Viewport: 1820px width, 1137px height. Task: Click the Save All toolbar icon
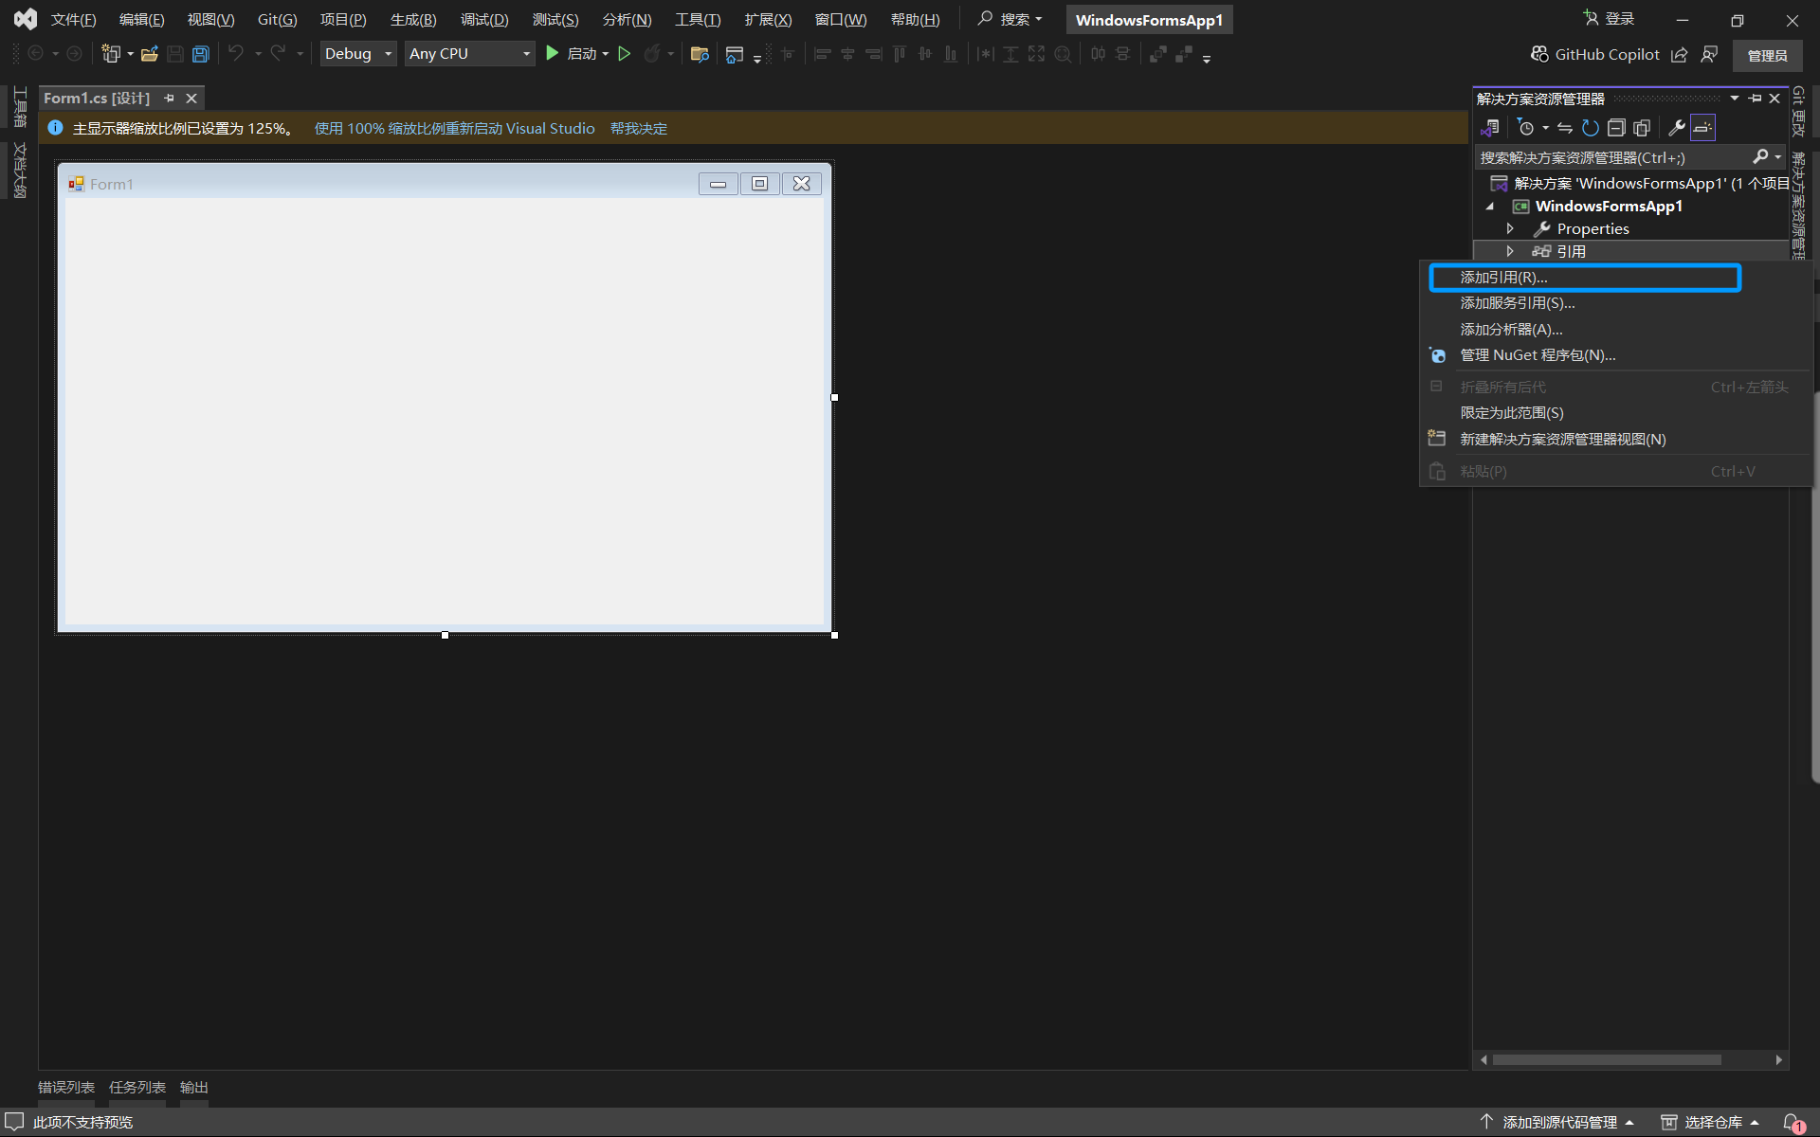point(200,54)
